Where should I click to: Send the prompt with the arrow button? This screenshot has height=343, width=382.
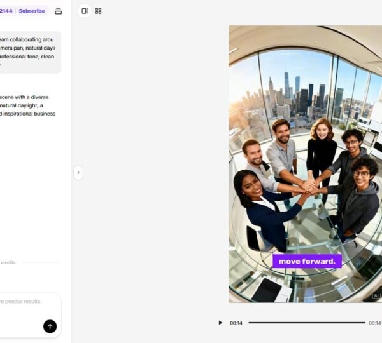tap(50, 326)
